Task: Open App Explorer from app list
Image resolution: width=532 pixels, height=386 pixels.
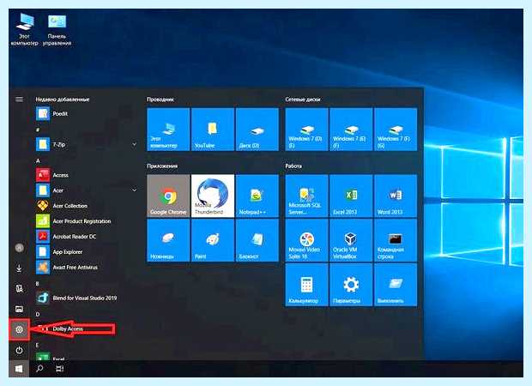Action: tap(87, 252)
